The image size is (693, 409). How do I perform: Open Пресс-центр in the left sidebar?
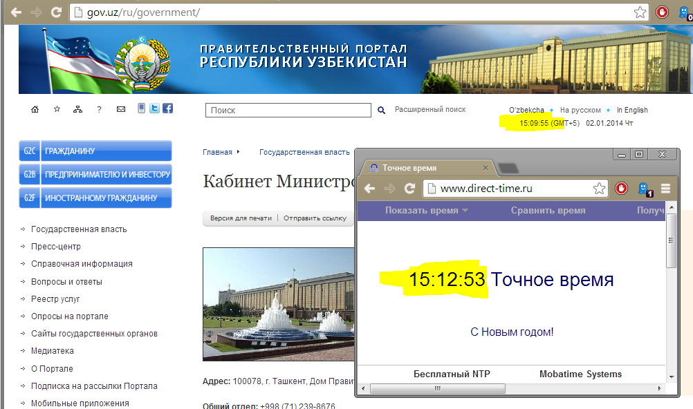pyautogui.click(x=56, y=247)
